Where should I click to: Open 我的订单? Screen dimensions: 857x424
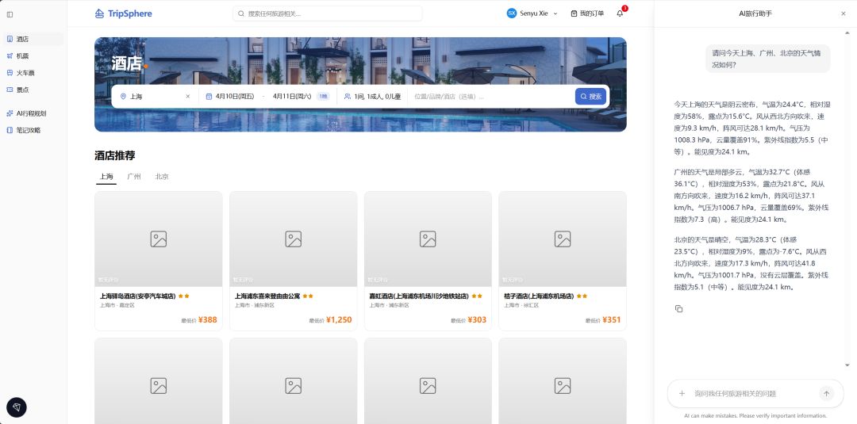point(587,13)
